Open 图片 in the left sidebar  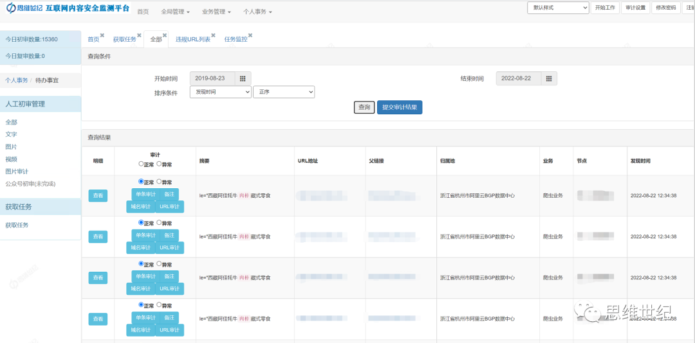click(x=11, y=146)
